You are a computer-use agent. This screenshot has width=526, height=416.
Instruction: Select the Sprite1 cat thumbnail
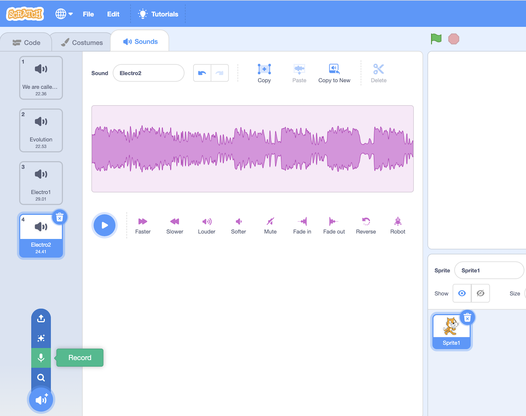[451, 331]
